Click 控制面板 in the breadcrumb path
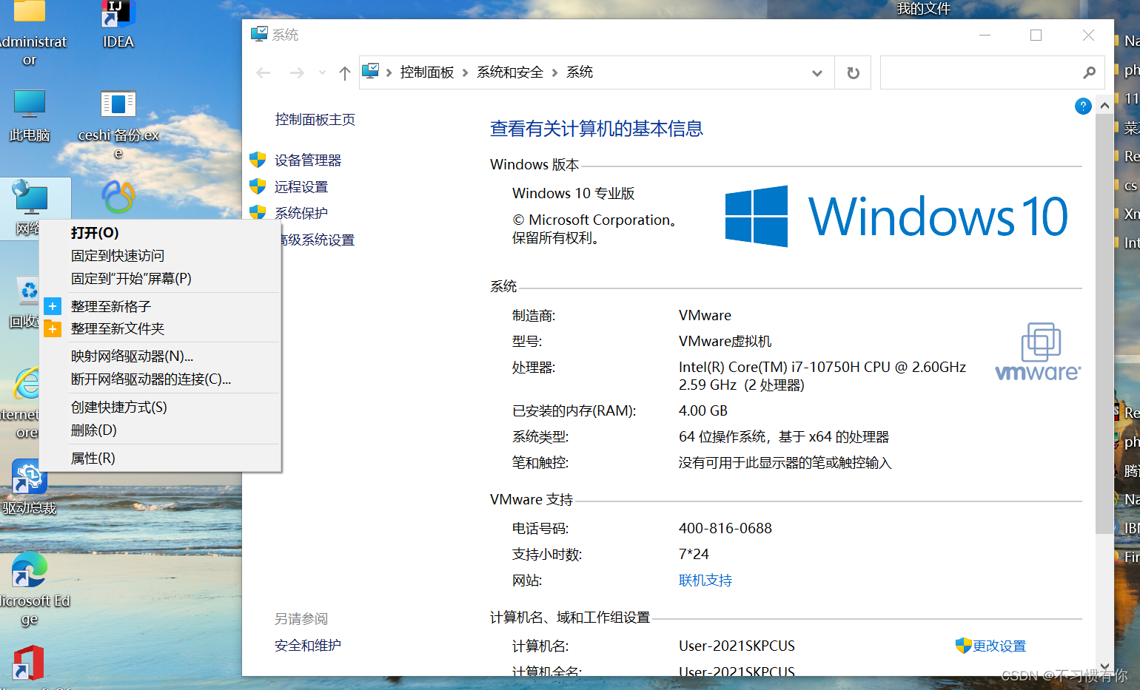 (x=427, y=72)
